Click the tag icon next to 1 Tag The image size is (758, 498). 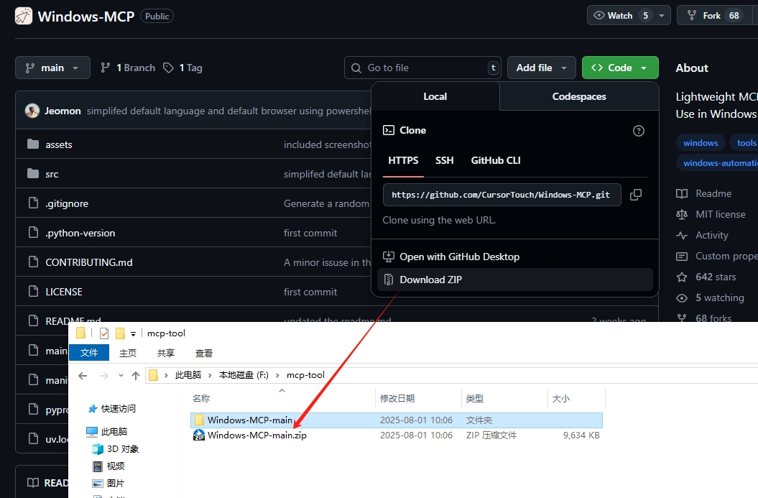pos(168,68)
